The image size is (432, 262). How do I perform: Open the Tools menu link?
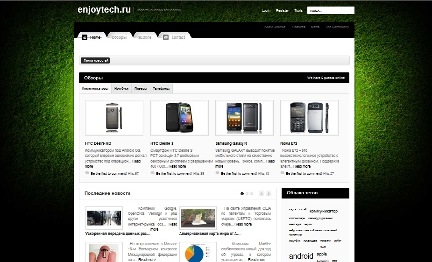298,11
